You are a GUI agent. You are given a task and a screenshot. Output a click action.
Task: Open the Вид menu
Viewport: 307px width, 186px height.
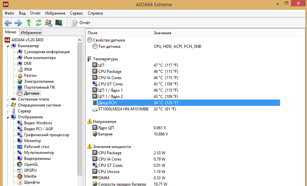22,13
